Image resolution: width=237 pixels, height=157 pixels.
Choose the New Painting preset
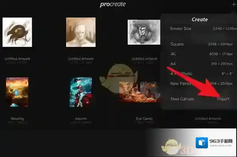click(202, 84)
